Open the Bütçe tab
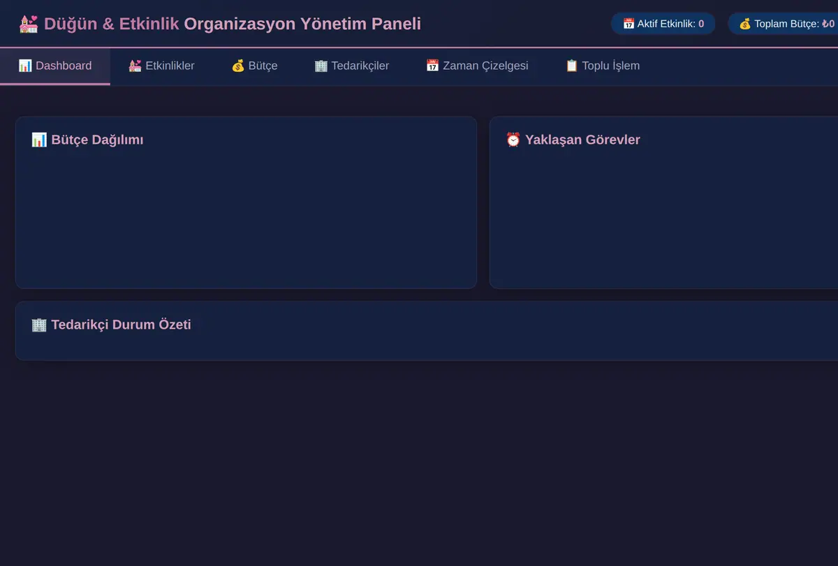 254,66
